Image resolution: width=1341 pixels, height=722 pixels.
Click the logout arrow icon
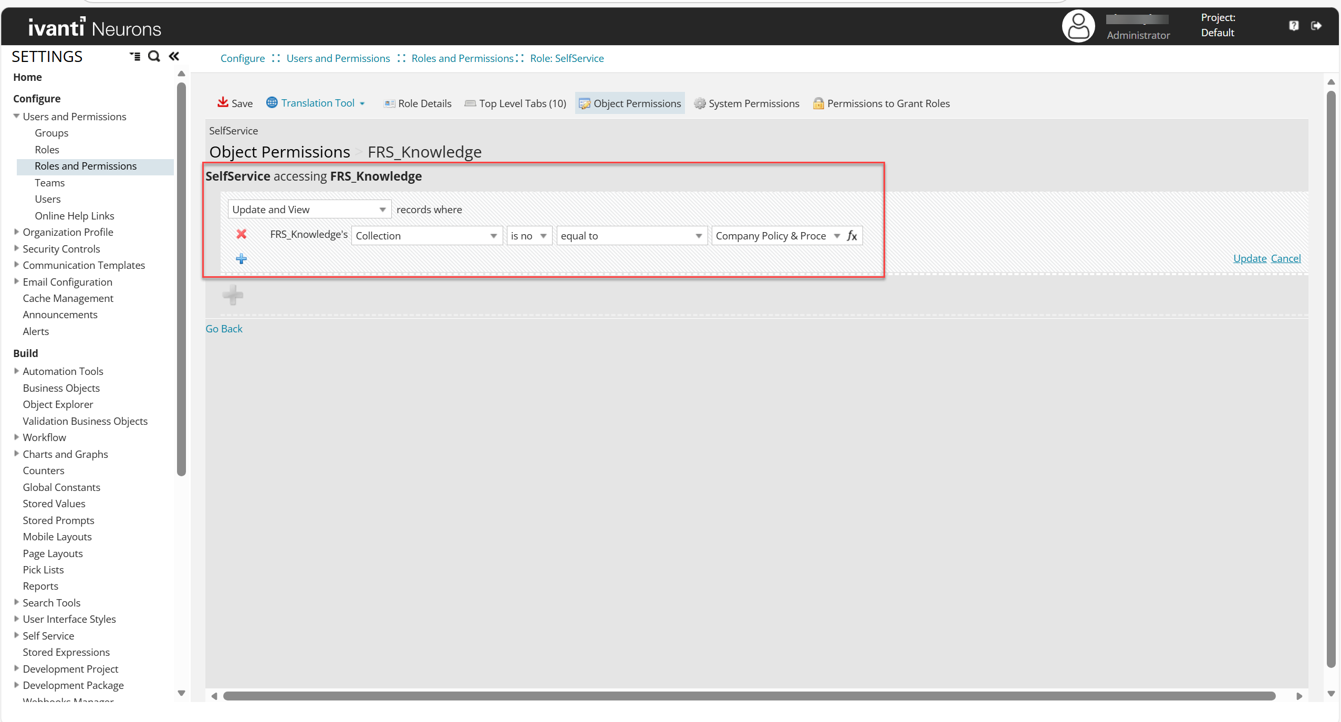point(1316,26)
